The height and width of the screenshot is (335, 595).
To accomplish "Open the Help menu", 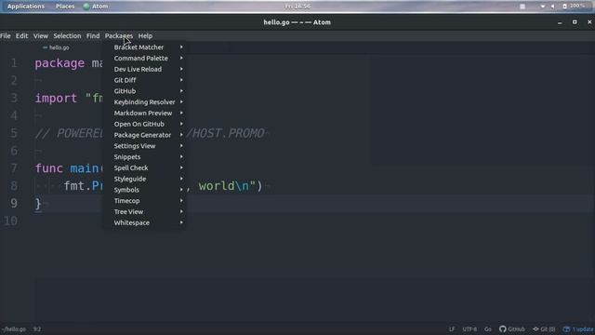I will [145, 35].
